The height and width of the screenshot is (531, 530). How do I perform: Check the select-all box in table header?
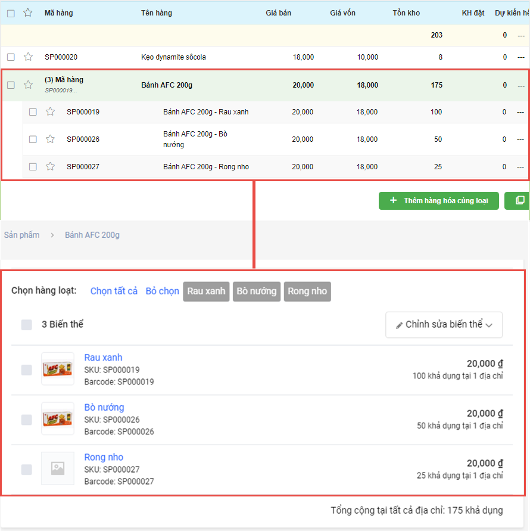tap(11, 13)
